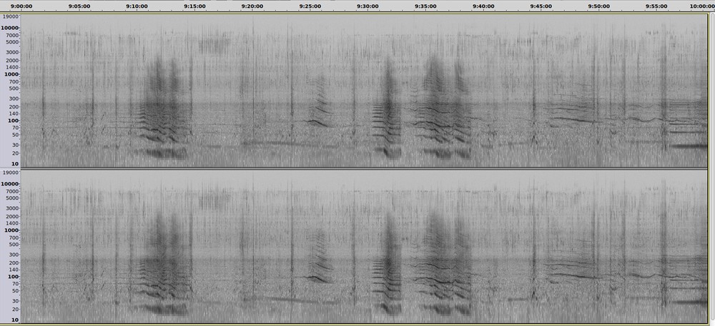Select the 9:15:00 timeline marker
Viewport: 715px width, 326px height.
pos(194,6)
